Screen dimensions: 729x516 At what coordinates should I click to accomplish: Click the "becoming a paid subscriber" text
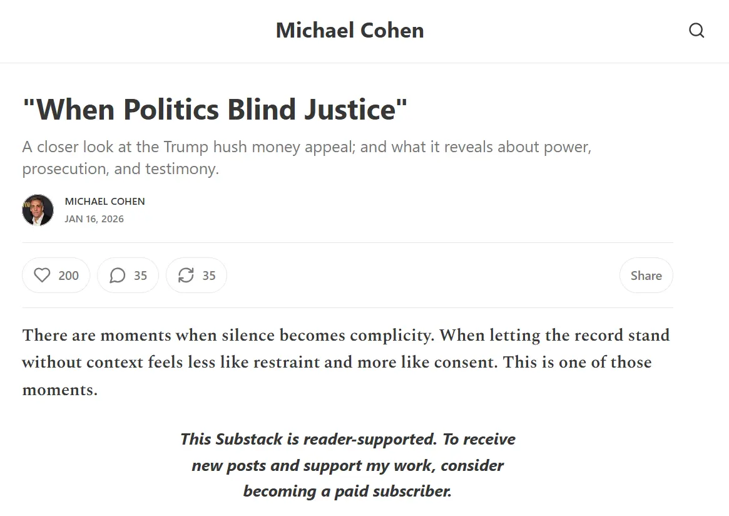(347, 492)
